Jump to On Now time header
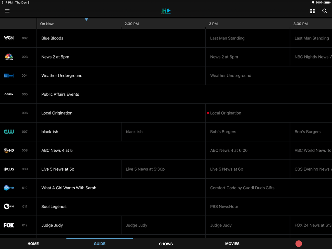 [x=47, y=24]
